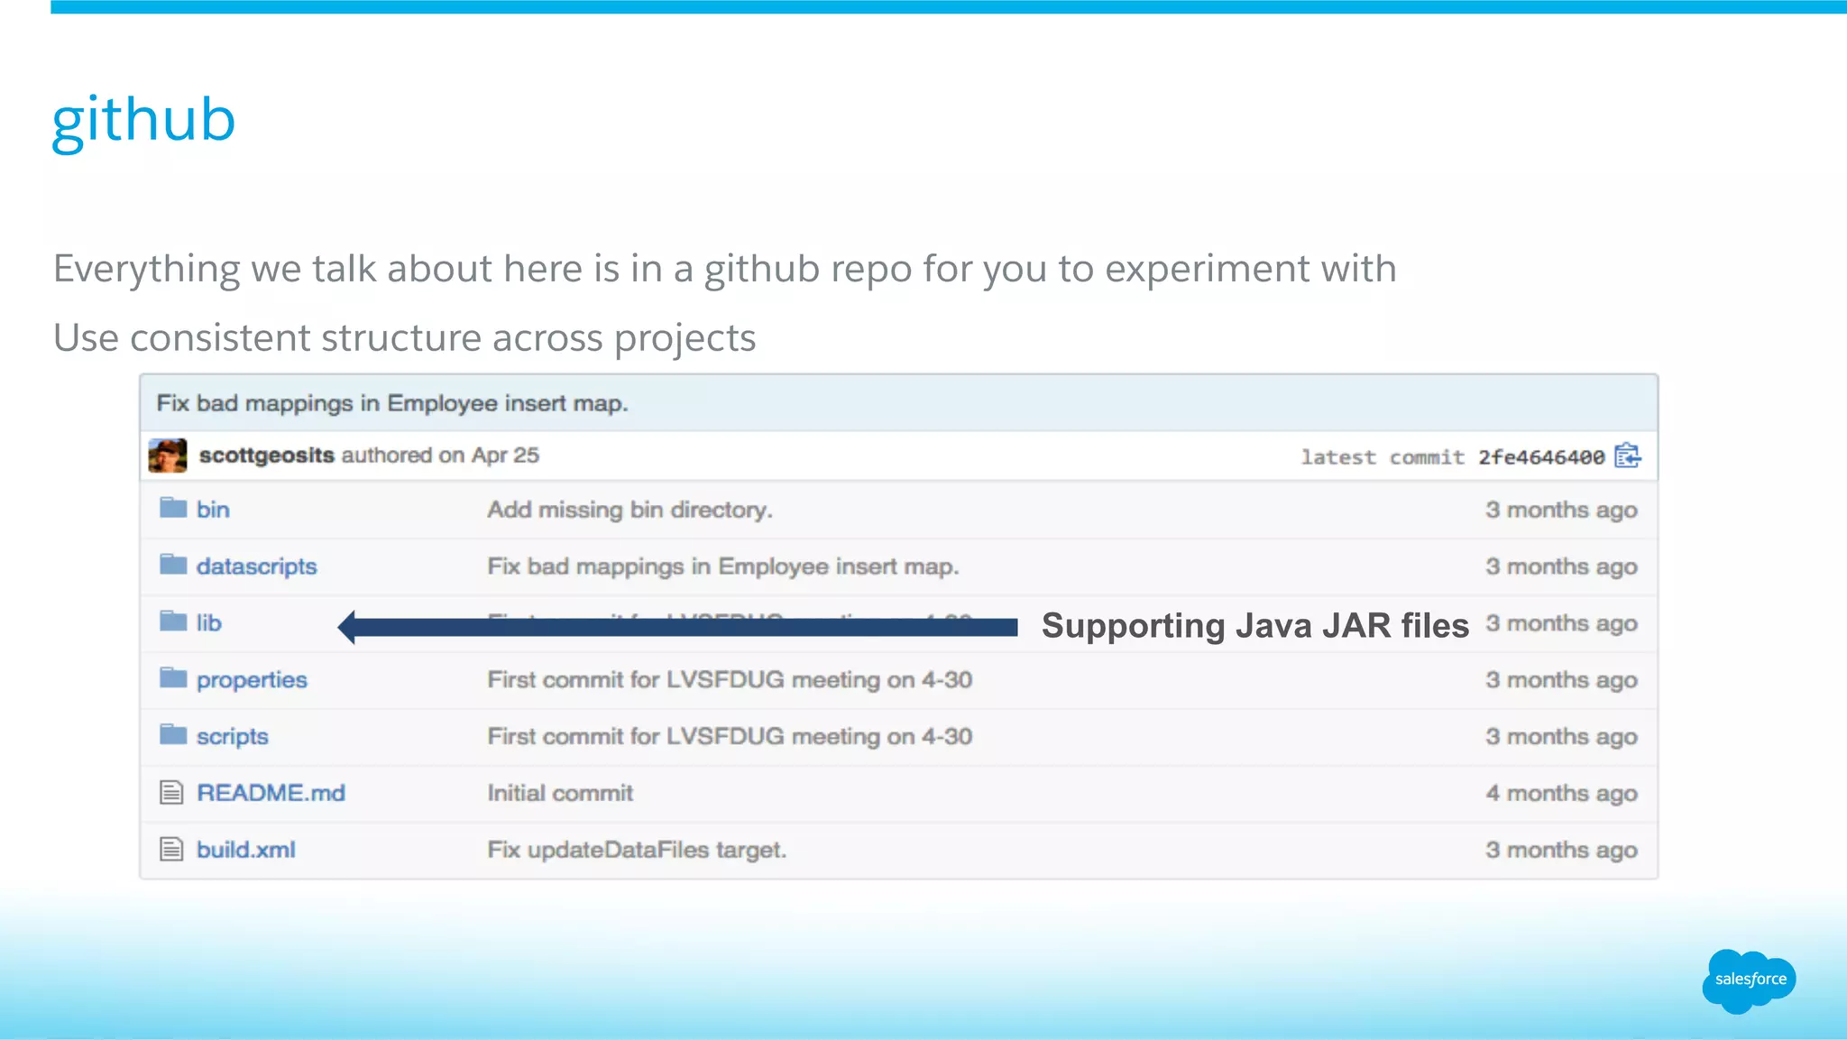Click header commit message about Employee insert map
Image resolution: width=1847 pixels, height=1040 pixels.
[392, 403]
